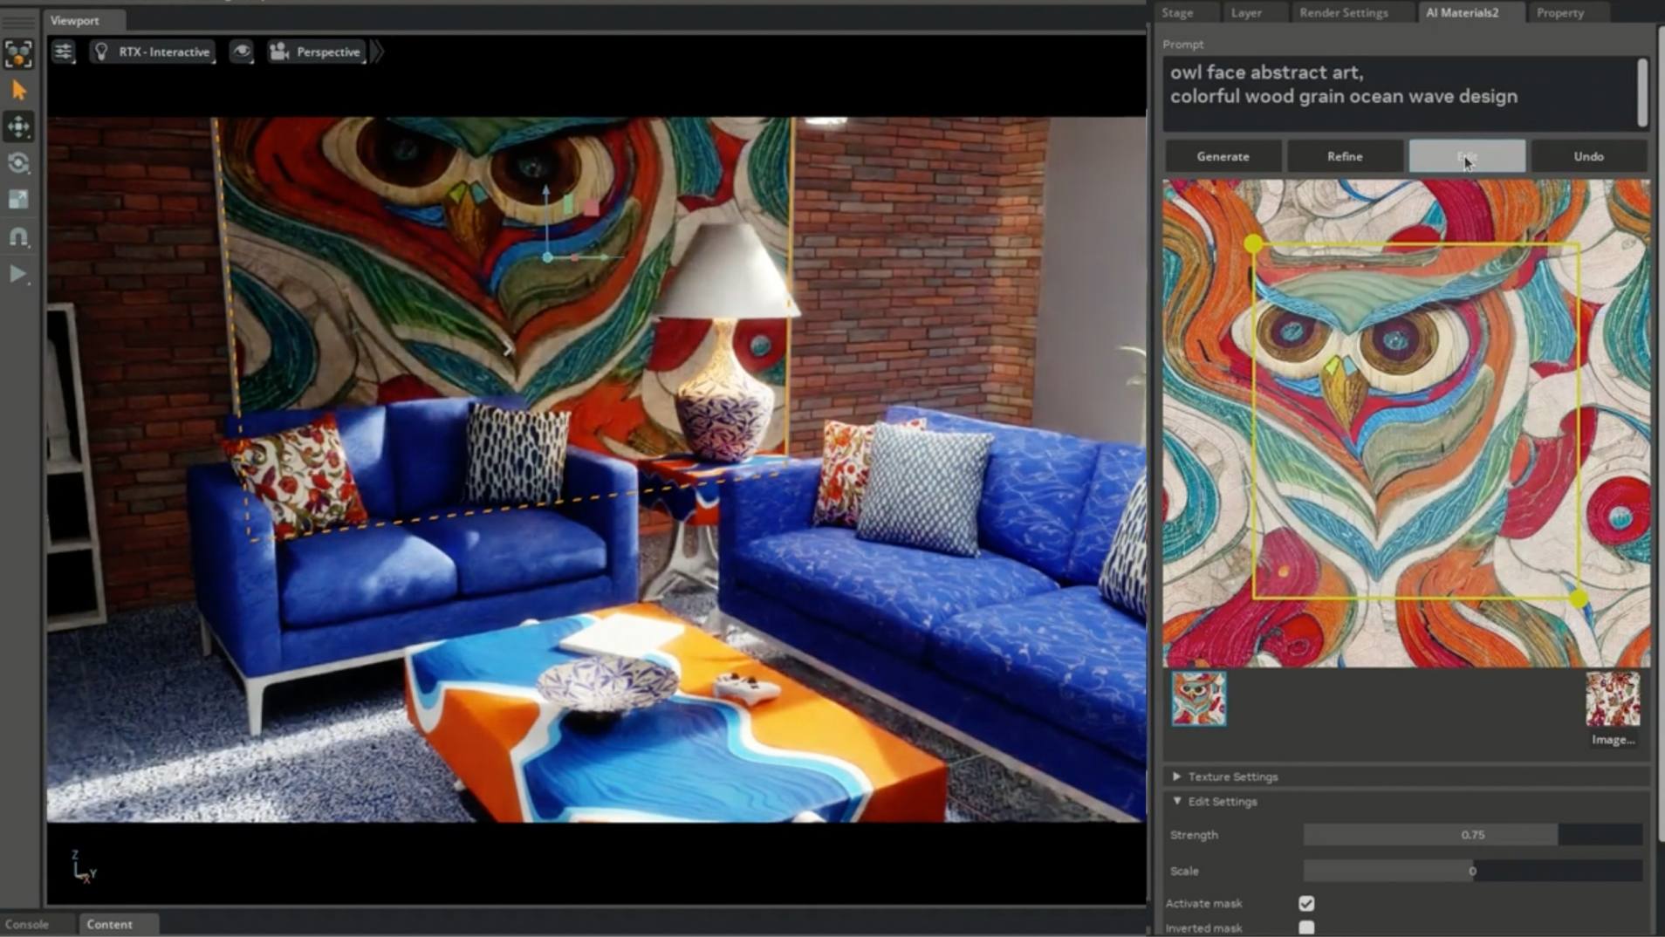Open the RTX - Interactive renderer dropdown
Image resolution: width=1665 pixels, height=937 pixels.
154,52
